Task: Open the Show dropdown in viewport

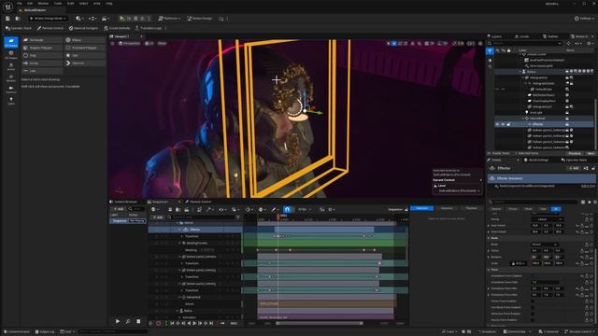Action: click(x=162, y=44)
